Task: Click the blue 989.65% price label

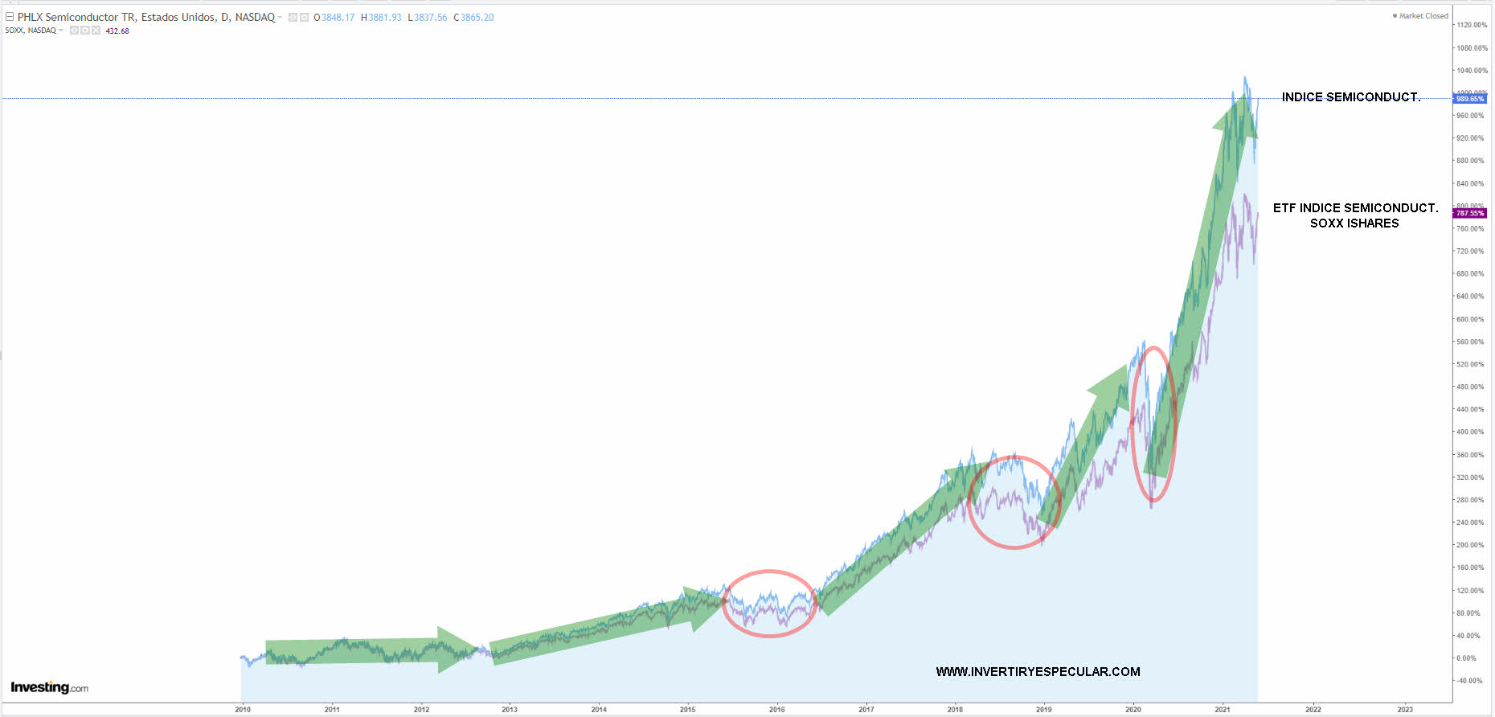Action: [x=1469, y=99]
